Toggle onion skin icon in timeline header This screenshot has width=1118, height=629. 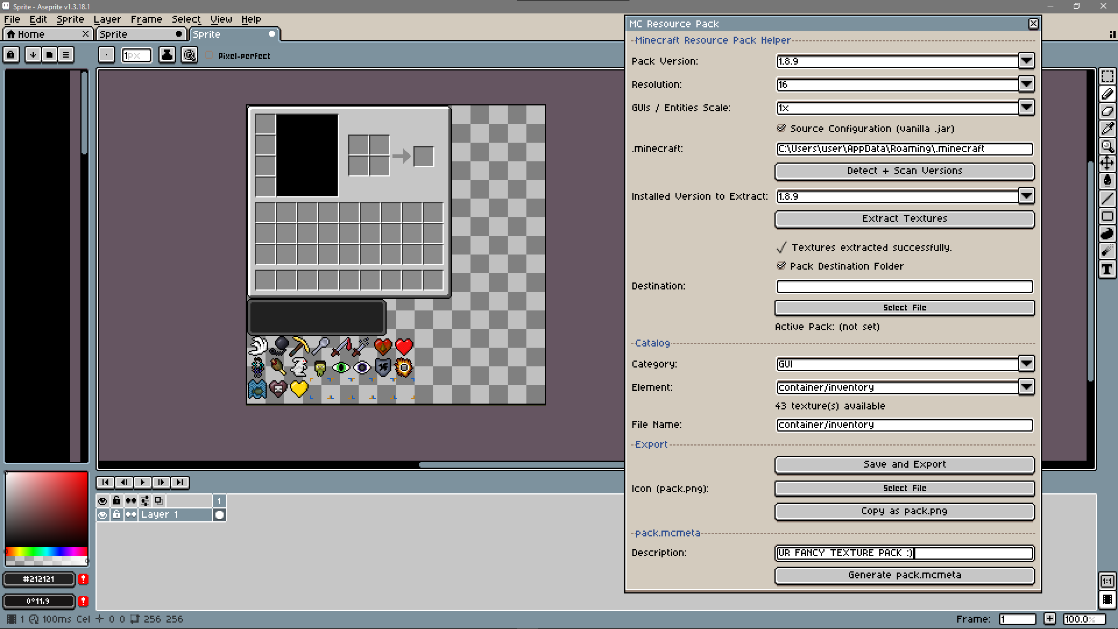159,500
